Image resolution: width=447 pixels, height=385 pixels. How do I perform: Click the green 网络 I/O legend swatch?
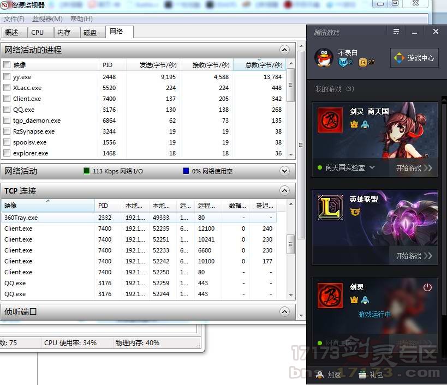point(86,171)
